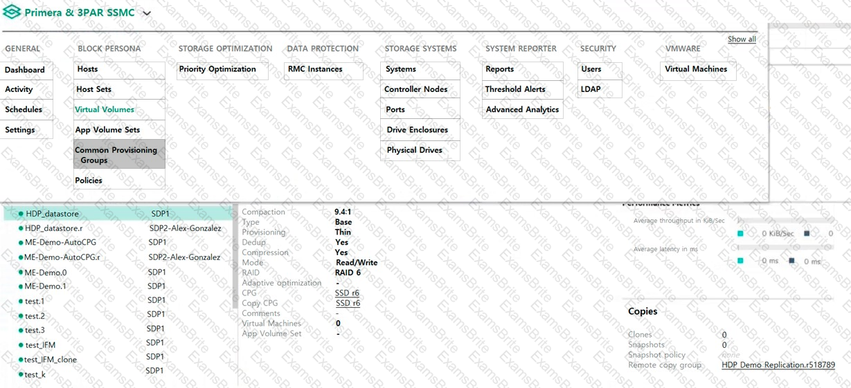
Task: Go to the Dashboard page
Action: click(25, 70)
